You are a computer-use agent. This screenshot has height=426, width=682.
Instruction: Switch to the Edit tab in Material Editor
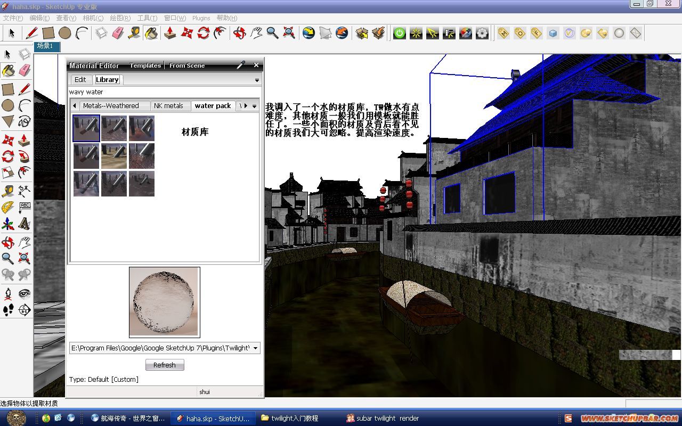click(80, 79)
